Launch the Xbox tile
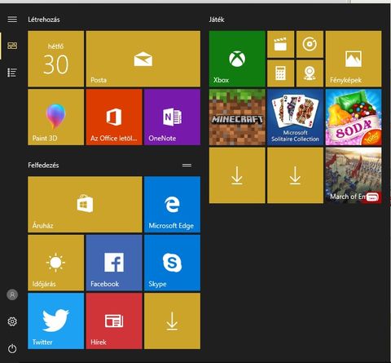This screenshot has width=391, height=363. pos(237,59)
